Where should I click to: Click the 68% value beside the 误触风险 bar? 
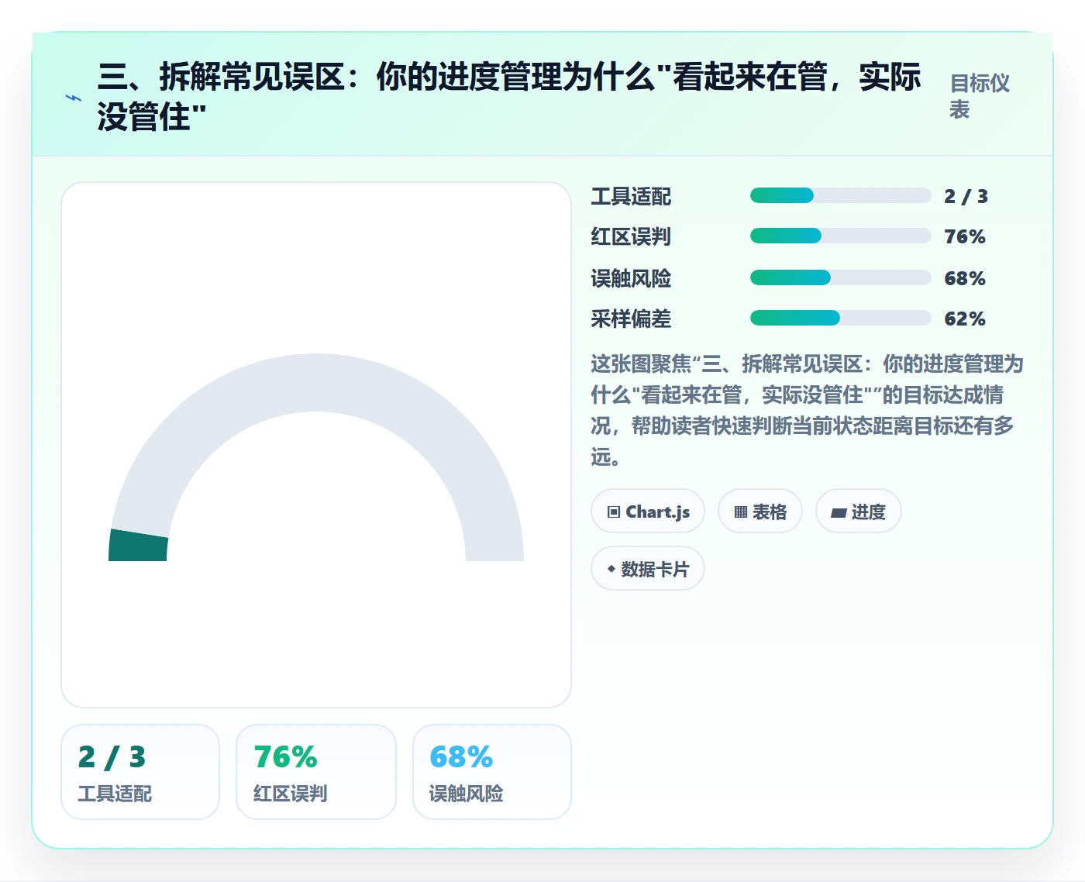tap(965, 278)
